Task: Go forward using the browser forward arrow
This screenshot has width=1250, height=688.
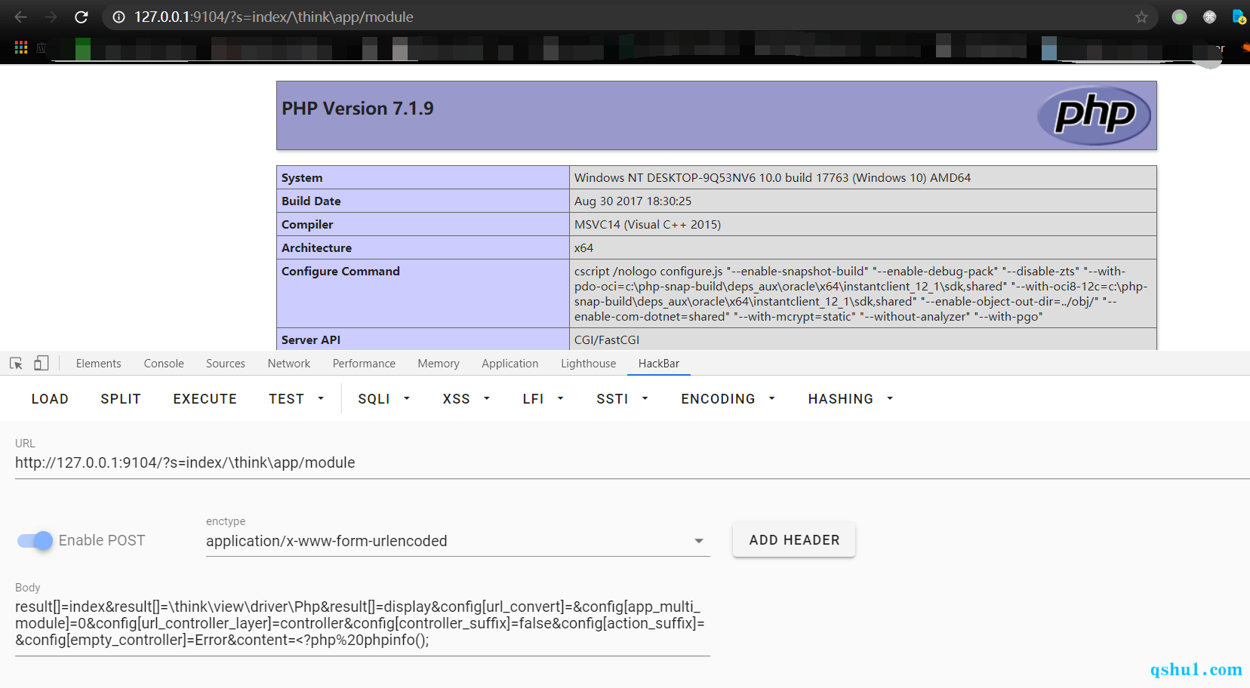Action: click(x=51, y=17)
